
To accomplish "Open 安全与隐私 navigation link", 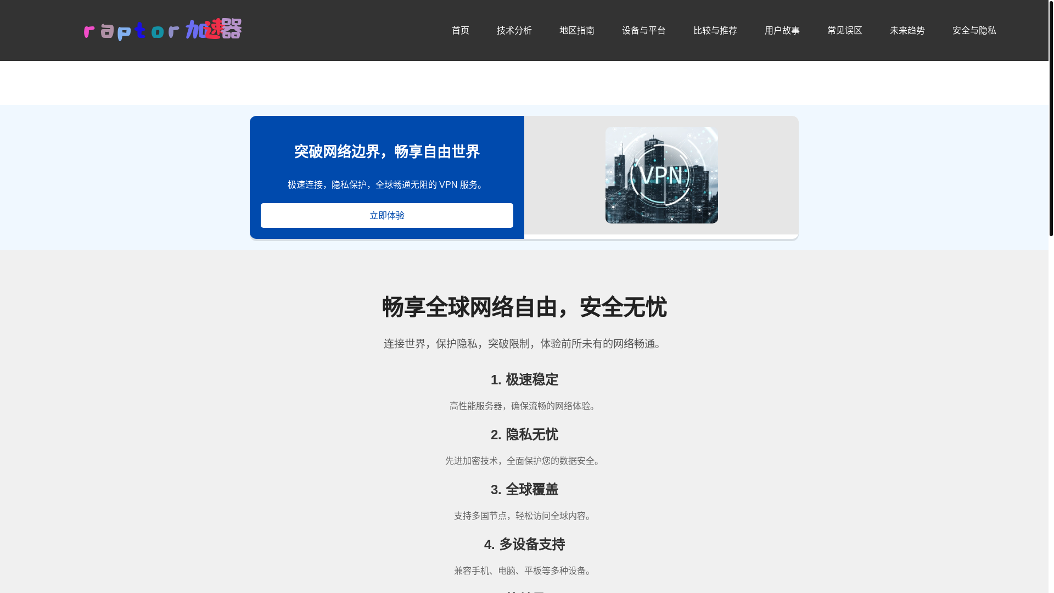I will coord(974,30).
